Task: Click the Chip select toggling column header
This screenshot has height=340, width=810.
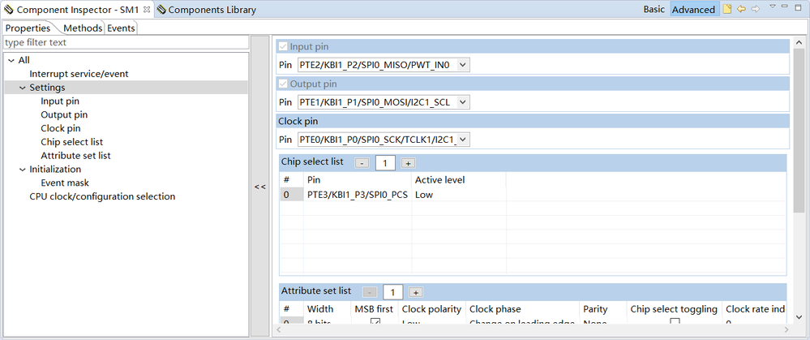Action: pyautogui.click(x=674, y=309)
